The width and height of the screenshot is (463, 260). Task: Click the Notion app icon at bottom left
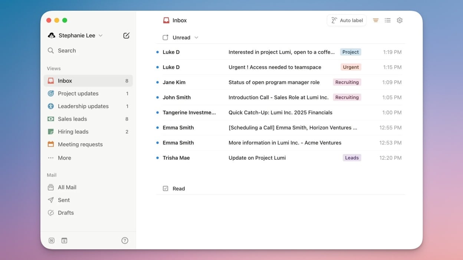click(52, 240)
